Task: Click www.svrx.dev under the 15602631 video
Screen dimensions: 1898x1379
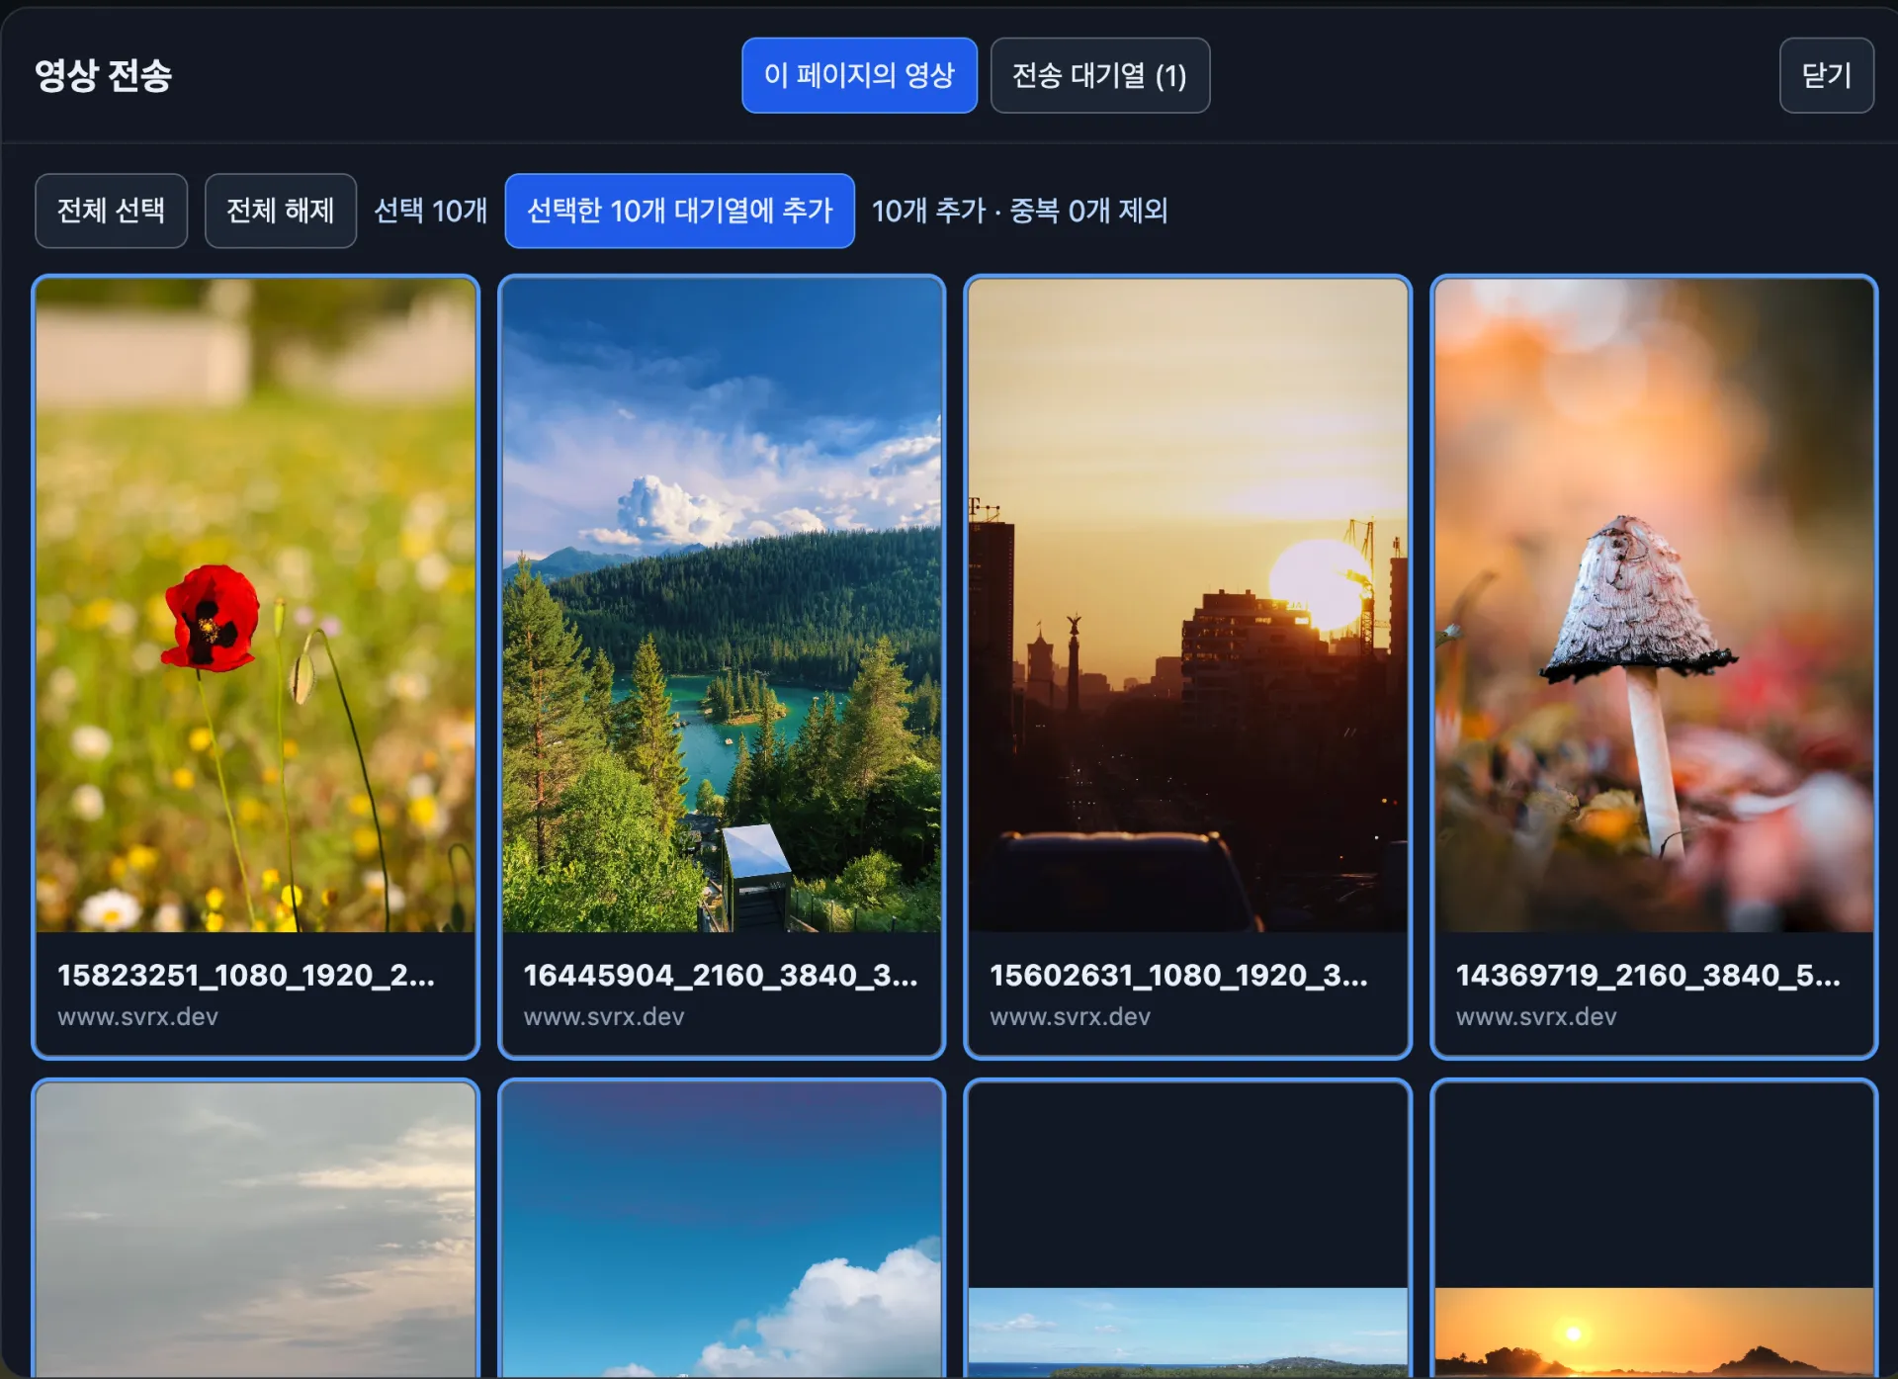Action: coord(1071,1016)
